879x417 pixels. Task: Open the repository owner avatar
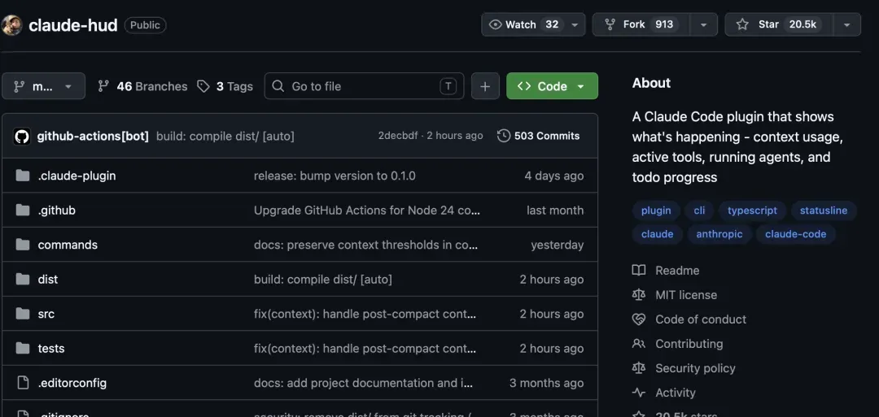(x=11, y=25)
